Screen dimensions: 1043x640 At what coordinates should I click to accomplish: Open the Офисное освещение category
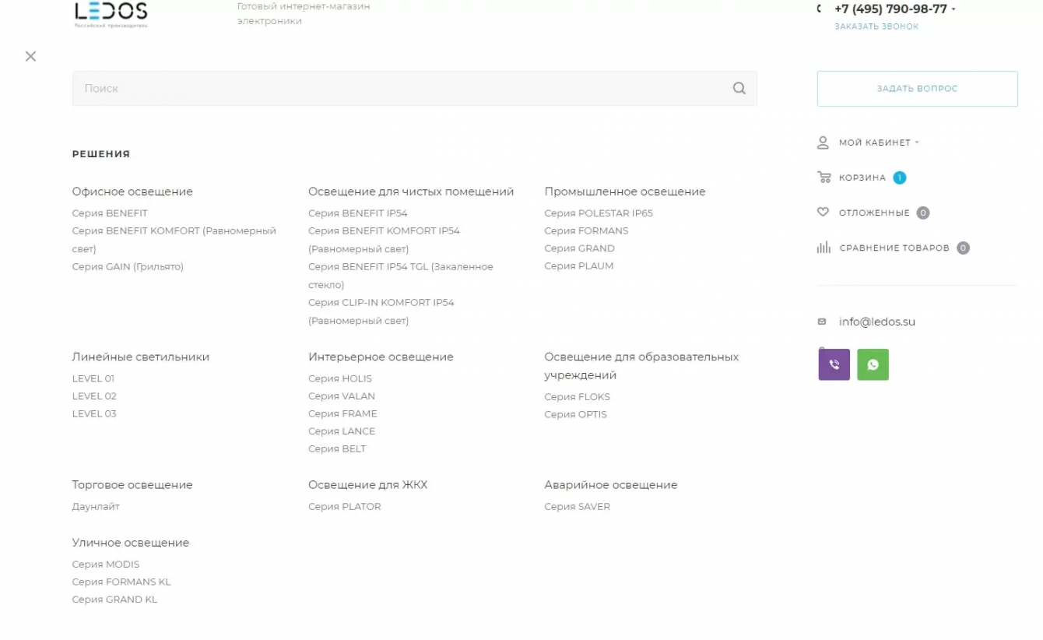[132, 192]
